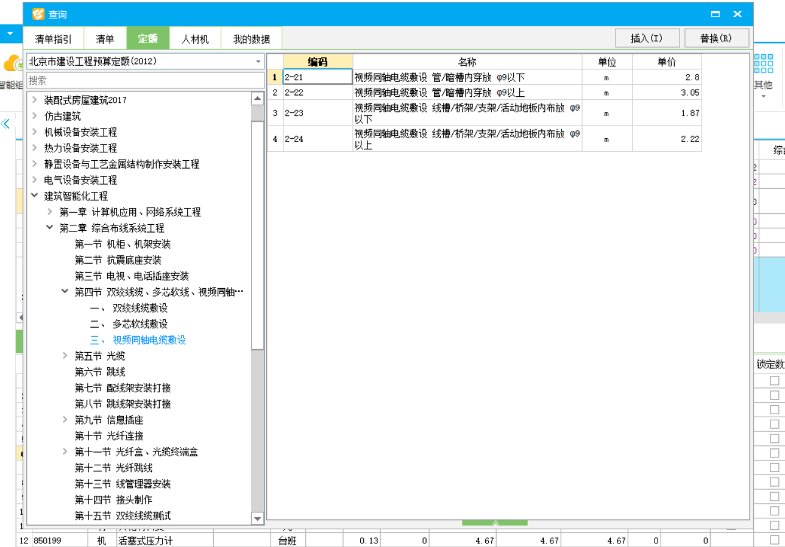This screenshot has width=785, height=547.
Task: Click the 编码 column header
Action: point(318,62)
